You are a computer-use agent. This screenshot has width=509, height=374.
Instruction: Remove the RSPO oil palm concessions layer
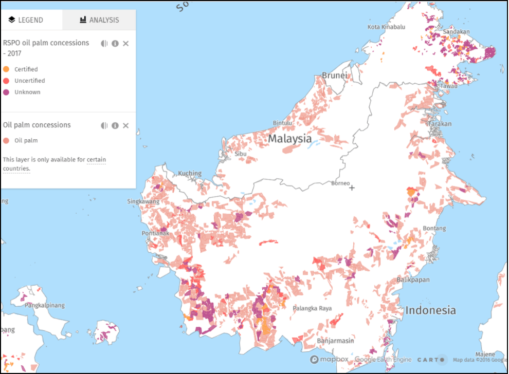[126, 44]
